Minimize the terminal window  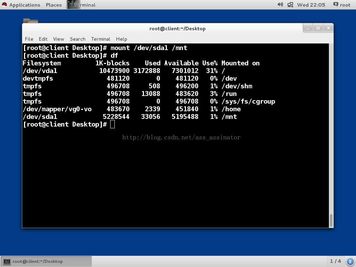click(308, 28)
